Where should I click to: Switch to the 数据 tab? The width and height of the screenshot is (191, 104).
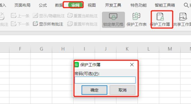coord(59,5)
